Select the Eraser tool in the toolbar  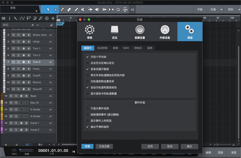(69, 9)
